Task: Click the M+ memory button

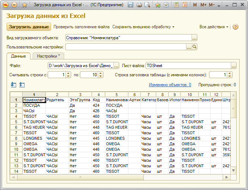Action: click(x=204, y=5)
